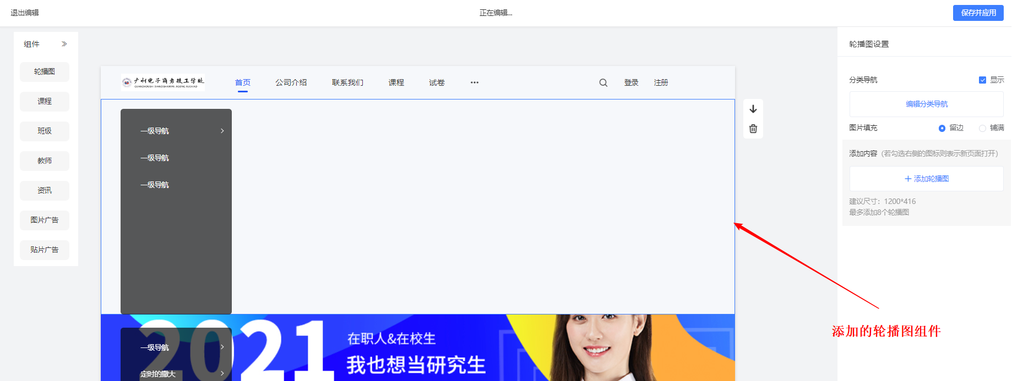Viewport: 1012px width, 381px height.
Task: Click 添加轮播图 button
Action: pyautogui.click(x=927, y=179)
